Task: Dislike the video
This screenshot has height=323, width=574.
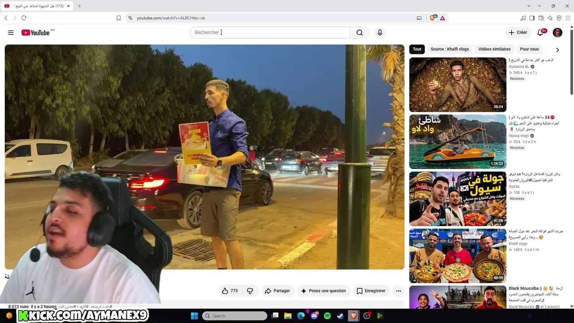Action: tap(250, 291)
